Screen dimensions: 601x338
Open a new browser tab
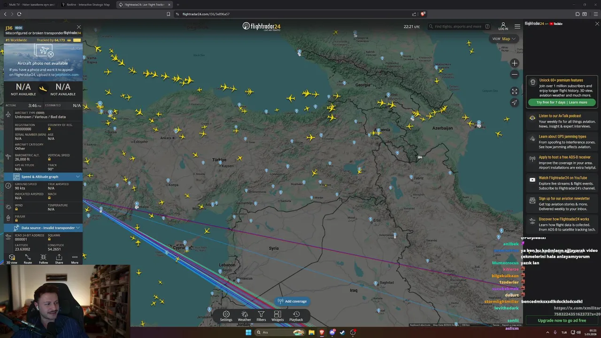click(x=178, y=5)
